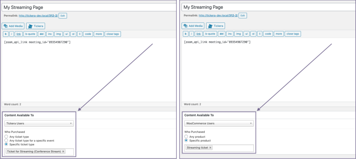Insert del tag in right editor
Image resolution: width=356 pixels, height=159 pixels.
pyautogui.click(x=221, y=34)
